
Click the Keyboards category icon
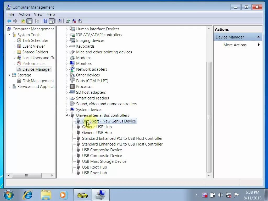point(72,46)
